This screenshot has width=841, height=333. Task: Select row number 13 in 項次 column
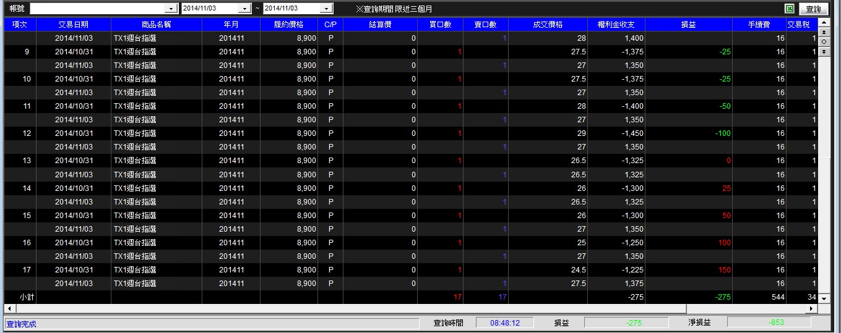(x=27, y=161)
